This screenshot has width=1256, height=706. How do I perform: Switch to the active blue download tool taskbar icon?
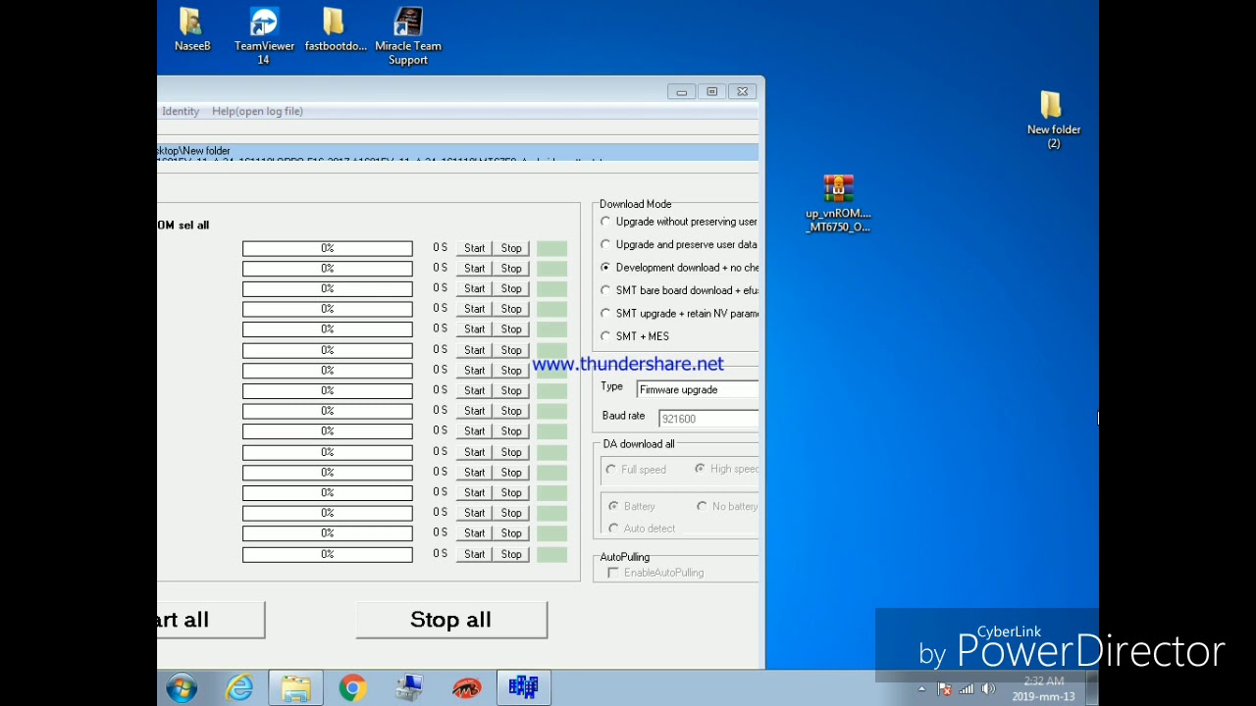coord(523,688)
